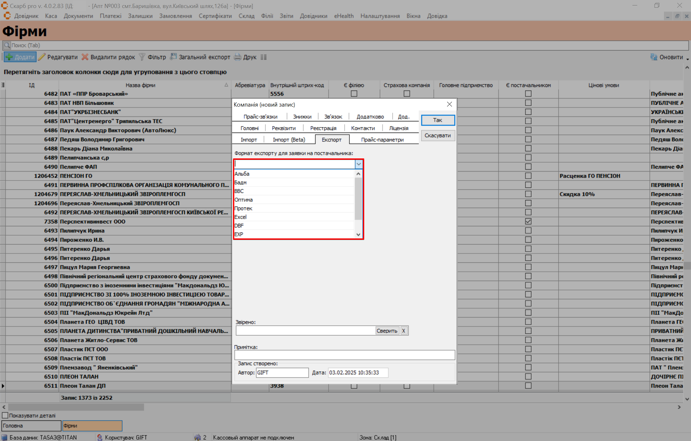The width and height of the screenshot is (691, 441).
Task: Choose Excel in the export format list
Action: (x=241, y=217)
